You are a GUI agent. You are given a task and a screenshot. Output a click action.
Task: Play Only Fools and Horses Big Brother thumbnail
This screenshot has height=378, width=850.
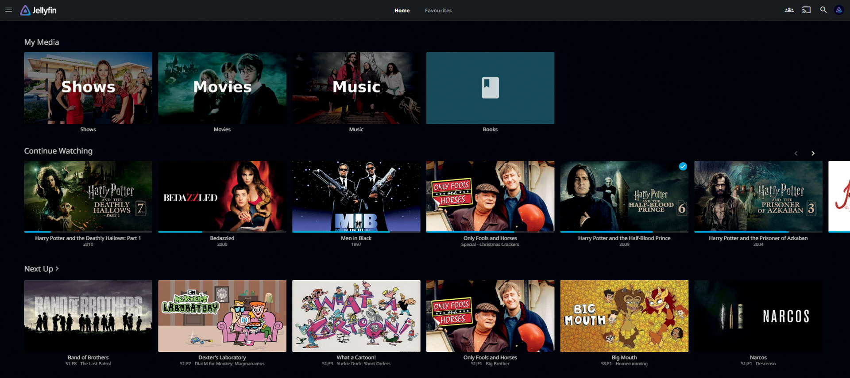tap(490, 316)
